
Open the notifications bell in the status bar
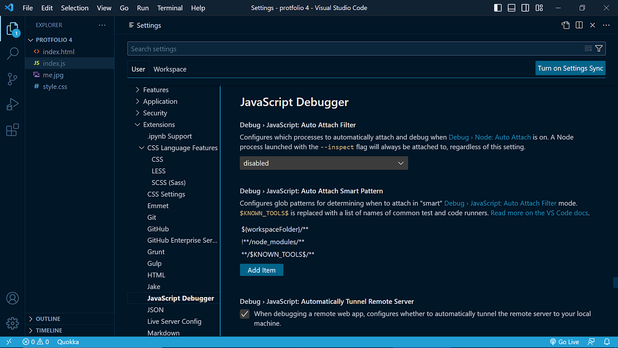607,342
